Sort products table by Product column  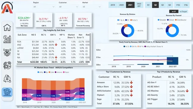[x=157, y=77]
